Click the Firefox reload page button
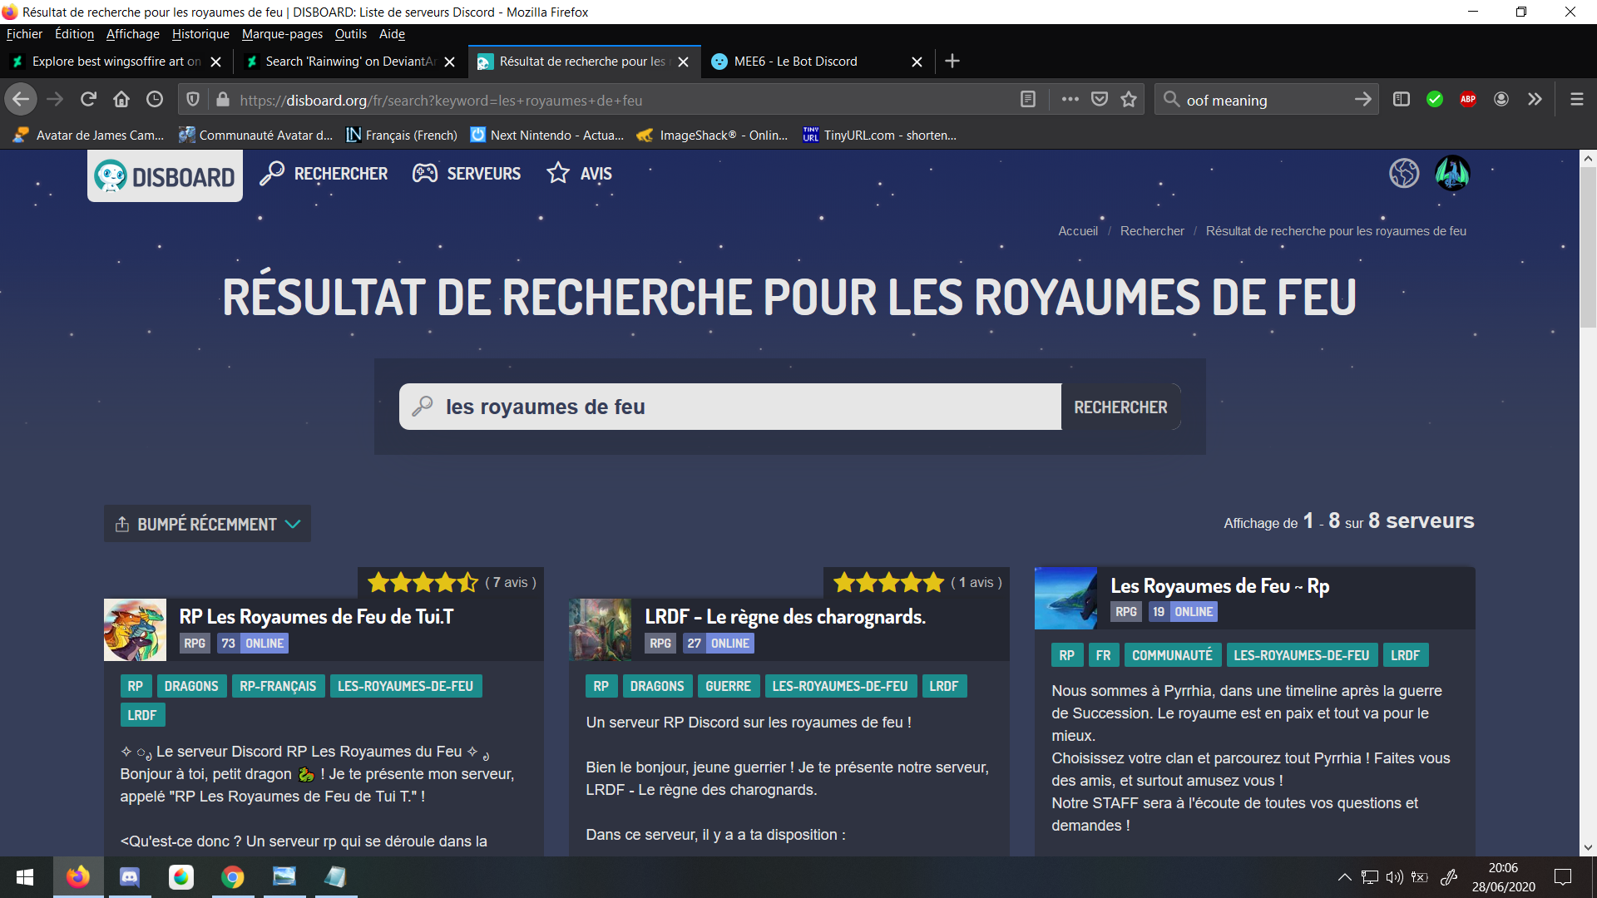 click(88, 100)
